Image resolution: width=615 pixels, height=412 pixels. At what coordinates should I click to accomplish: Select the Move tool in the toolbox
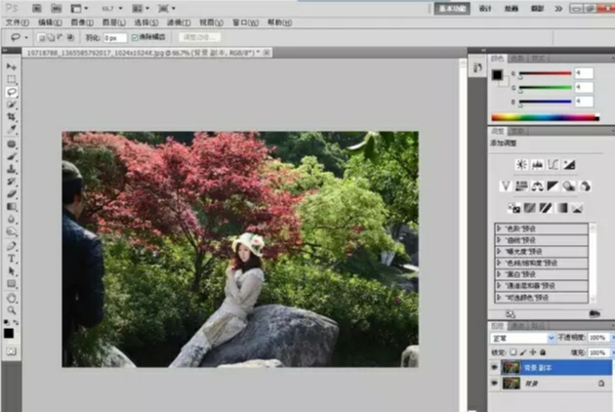(x=12, y=66)
